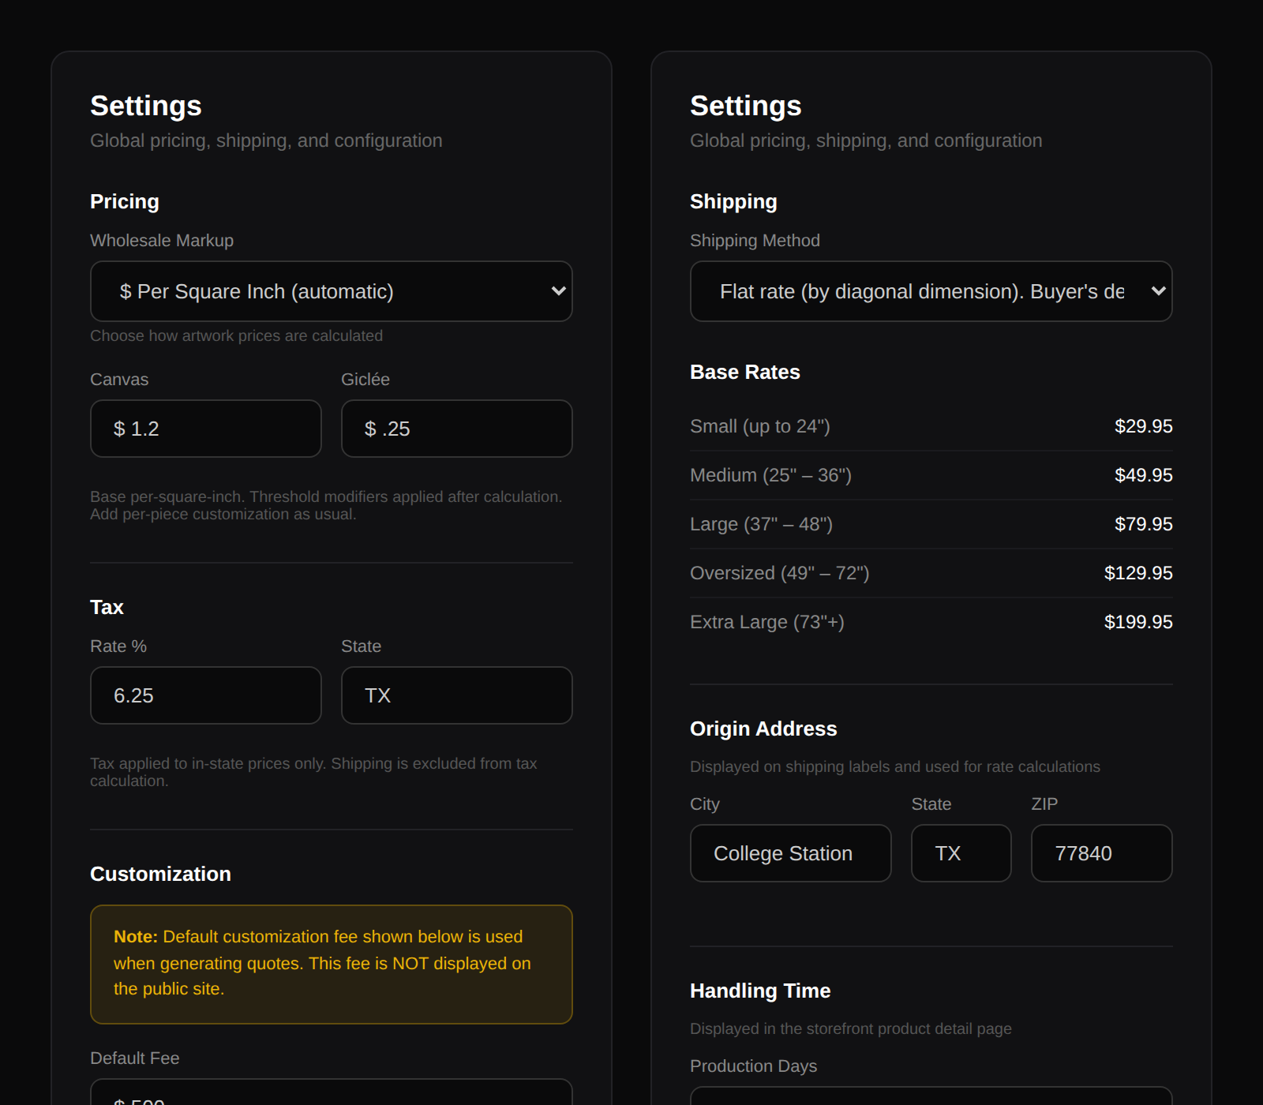Select the Giclée price input field

[456, 429]
